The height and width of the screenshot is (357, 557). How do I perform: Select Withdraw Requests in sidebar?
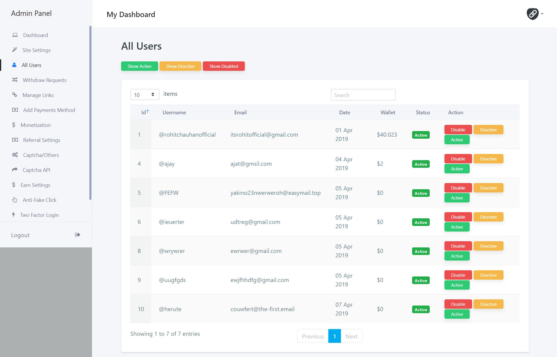[45, 80]
